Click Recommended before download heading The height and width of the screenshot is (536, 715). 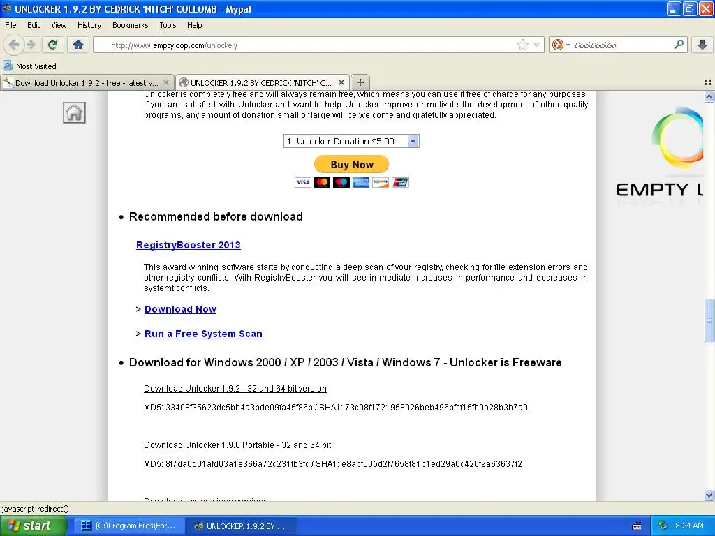[x=216, y=216]
